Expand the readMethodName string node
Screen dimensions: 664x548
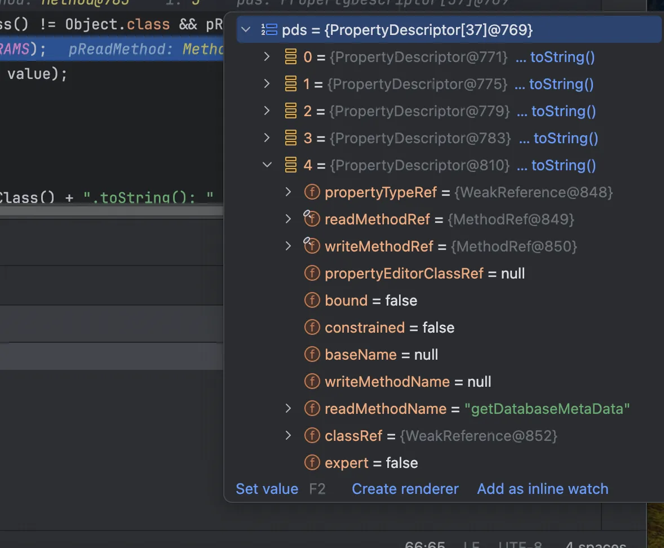pyautogui.click(x=289, y=409)
